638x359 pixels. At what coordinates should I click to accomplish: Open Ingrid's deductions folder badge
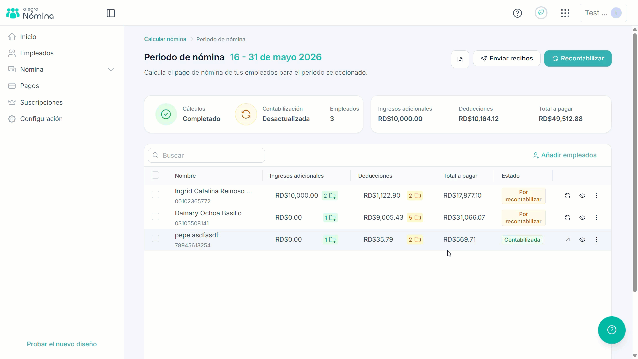coord(415,196)
